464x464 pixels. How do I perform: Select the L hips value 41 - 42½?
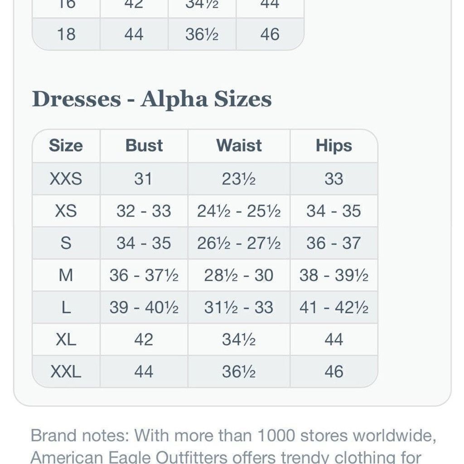pos(334,307)
